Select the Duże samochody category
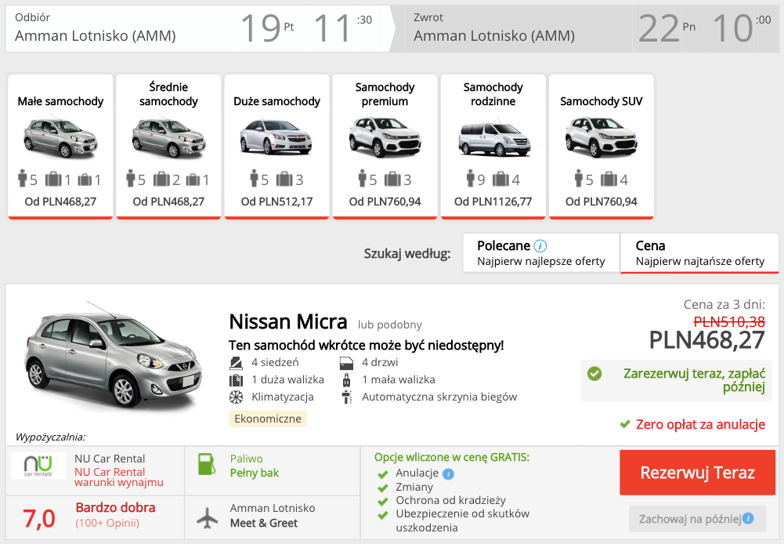This screenshot has width=784, height=544. 276,147
